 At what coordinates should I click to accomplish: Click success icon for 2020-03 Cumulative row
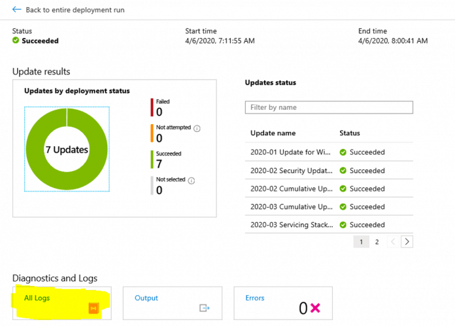[343, 207]
